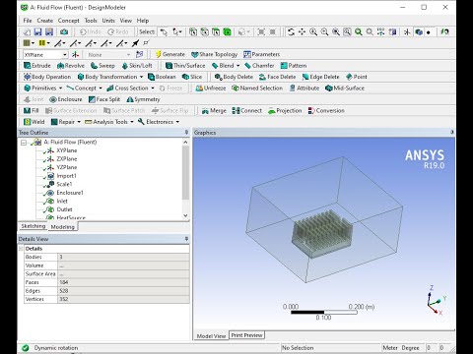Click the Conversion tool
This screenshot has width=473, height=354.
pos(326,111)
